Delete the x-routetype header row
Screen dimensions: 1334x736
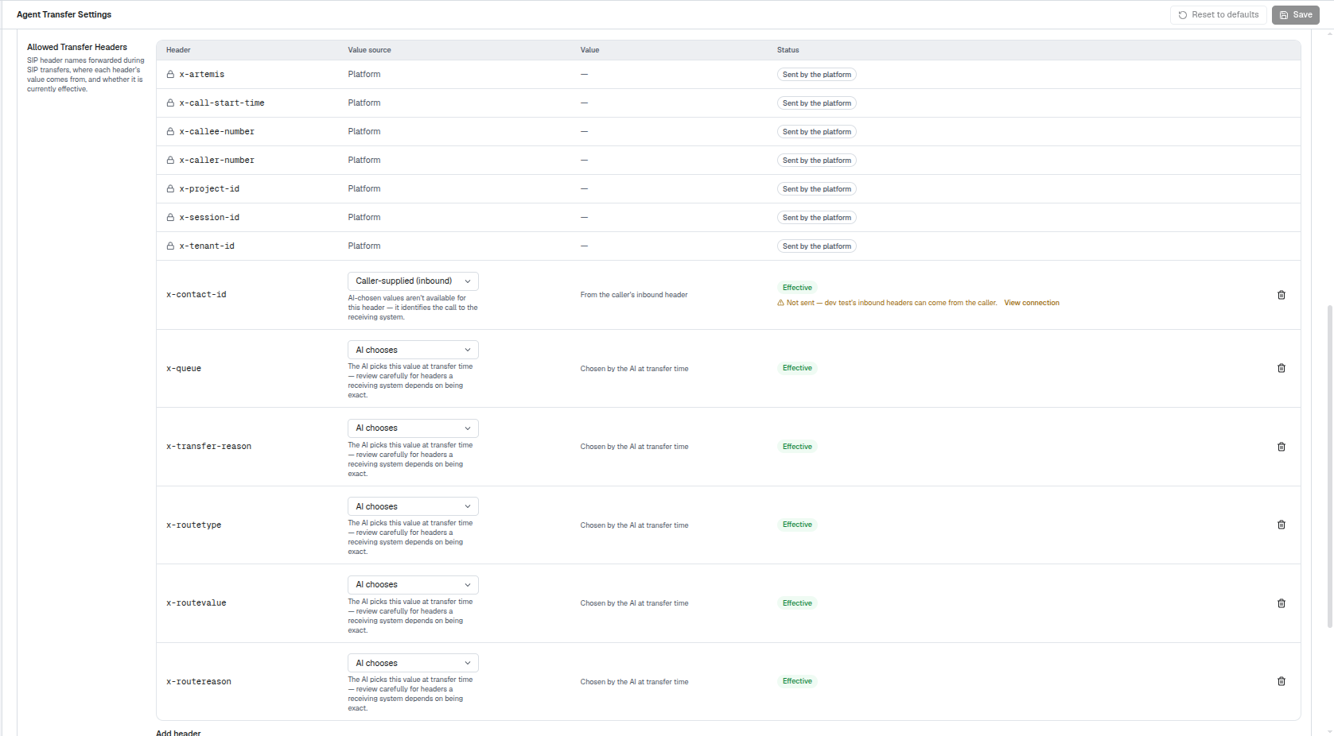[x=1281, y=525]
